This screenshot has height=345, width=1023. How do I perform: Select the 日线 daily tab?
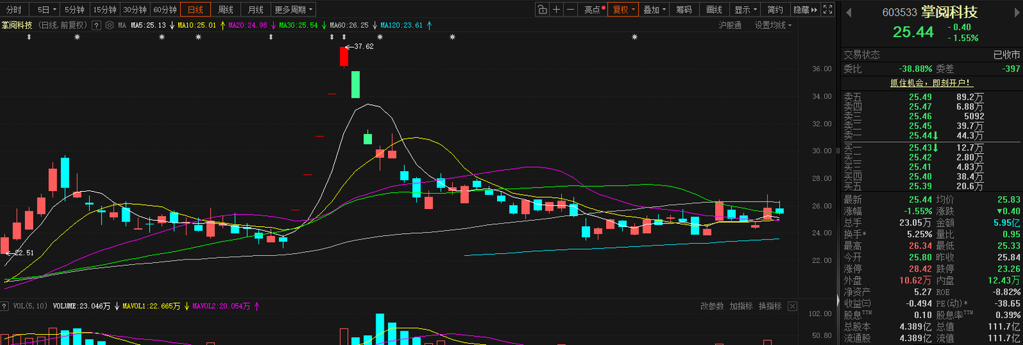pyautogui.click(x=196, y=10)
